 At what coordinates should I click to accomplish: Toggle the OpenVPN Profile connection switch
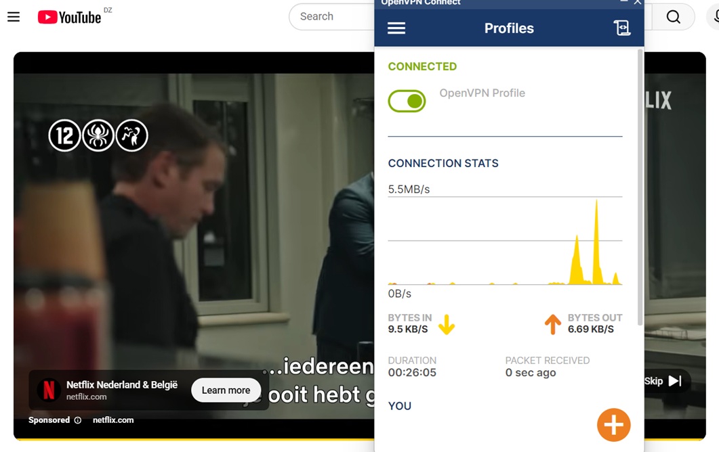pyautogui.click(x=407, y=101)
